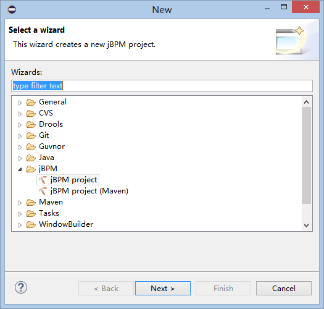This screenshot has width=324, height=309.
Task: Select the Guvnor label
Action: pos(52,146)
